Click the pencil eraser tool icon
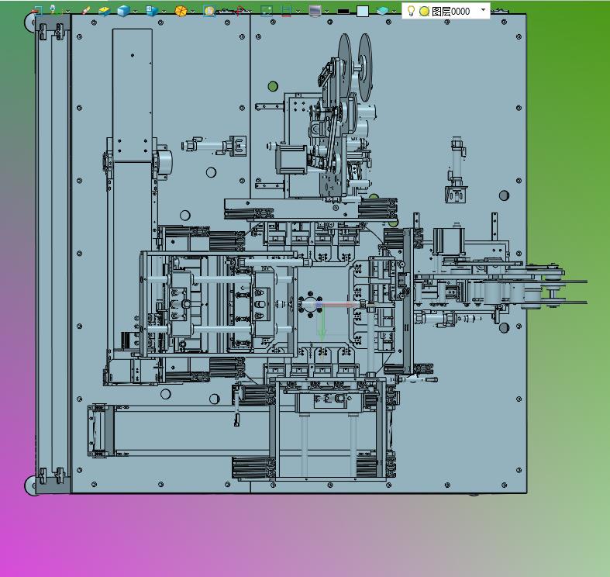 coord(86,11)
